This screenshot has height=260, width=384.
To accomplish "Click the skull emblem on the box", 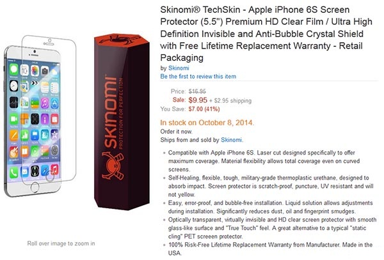I will [113, 166].
